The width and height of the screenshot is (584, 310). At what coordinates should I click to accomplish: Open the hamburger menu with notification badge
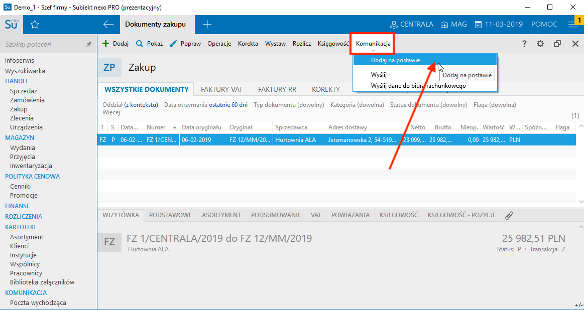point(572,24)
